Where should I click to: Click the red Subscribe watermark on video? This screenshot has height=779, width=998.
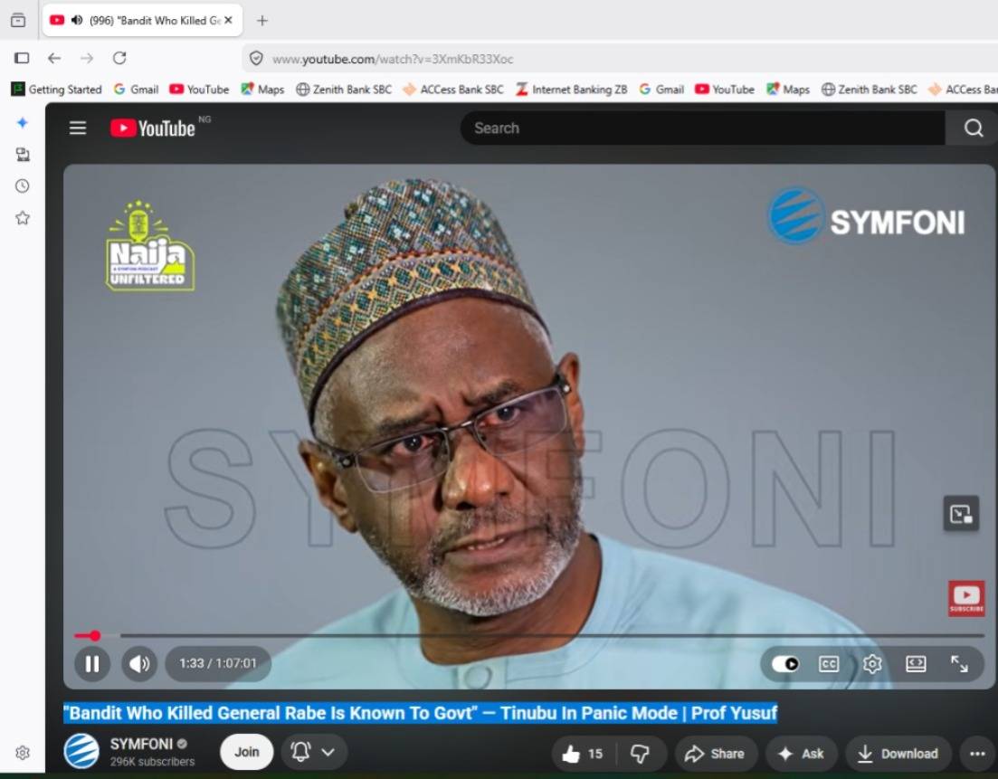point(966,598)
